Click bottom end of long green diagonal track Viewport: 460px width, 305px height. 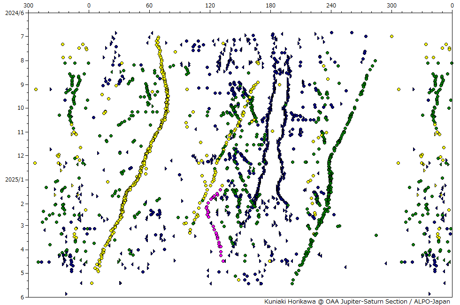click(293, 283)
